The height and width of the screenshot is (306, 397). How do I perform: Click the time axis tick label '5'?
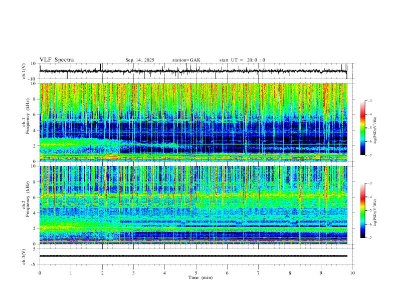point(196,273)
